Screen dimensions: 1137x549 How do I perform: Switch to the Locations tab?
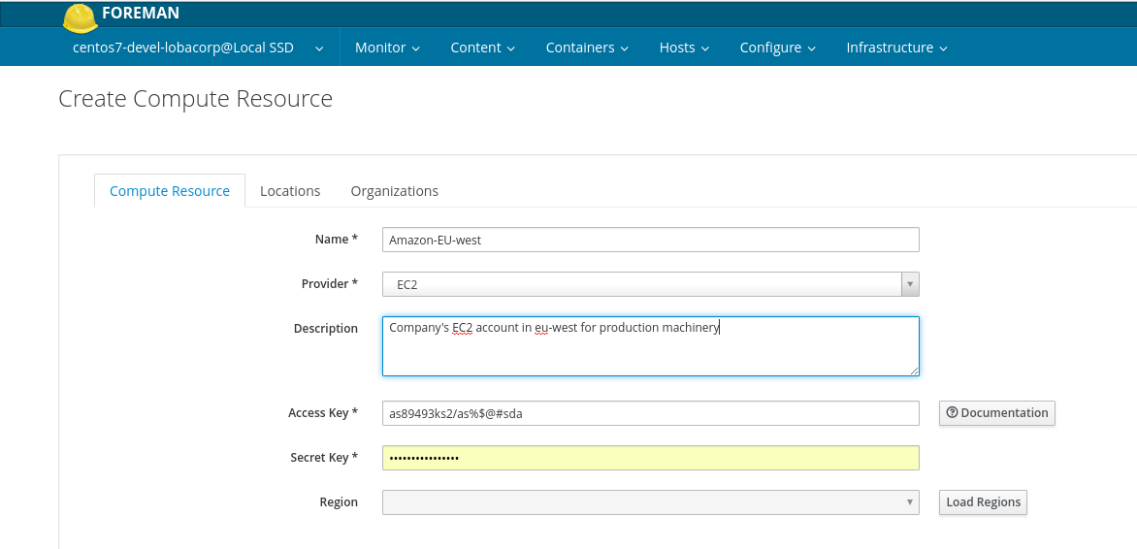[290, 191]
